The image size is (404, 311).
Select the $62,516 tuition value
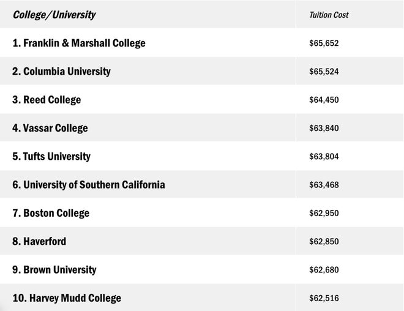pyautogui.click(x=324, y=298)
